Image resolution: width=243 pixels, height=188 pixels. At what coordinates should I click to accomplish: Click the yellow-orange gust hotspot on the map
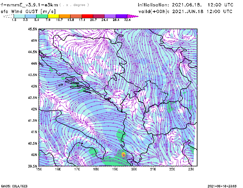tap(123, 155)
